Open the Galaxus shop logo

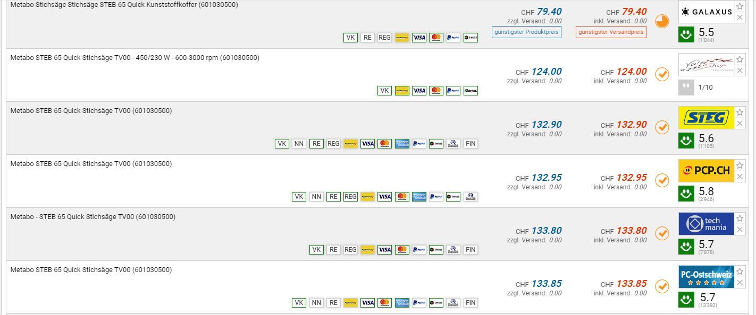click(705, 12)
